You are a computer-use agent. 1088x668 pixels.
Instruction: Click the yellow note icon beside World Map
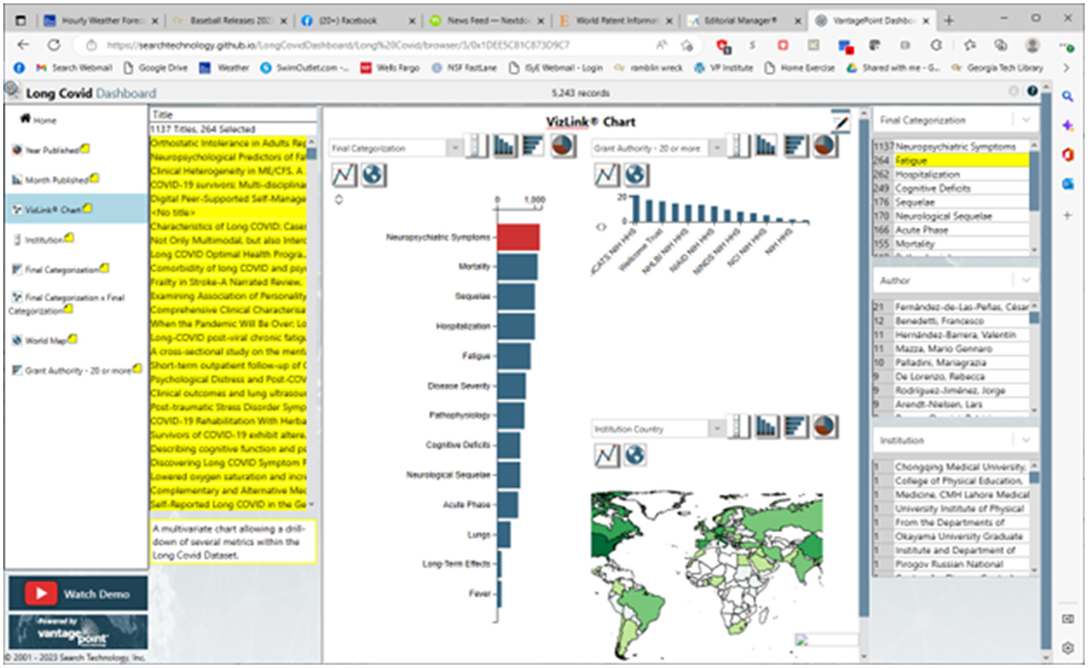[x=73, y=339]
